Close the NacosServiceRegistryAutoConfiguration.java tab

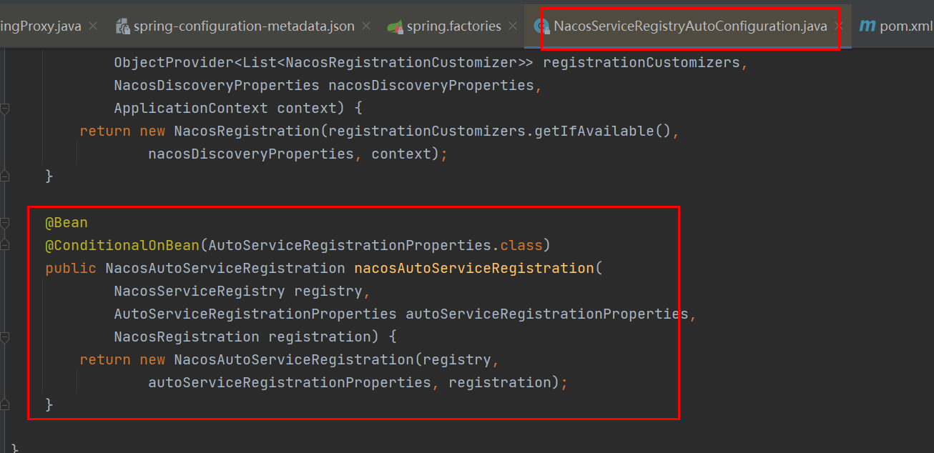point(838,26)
